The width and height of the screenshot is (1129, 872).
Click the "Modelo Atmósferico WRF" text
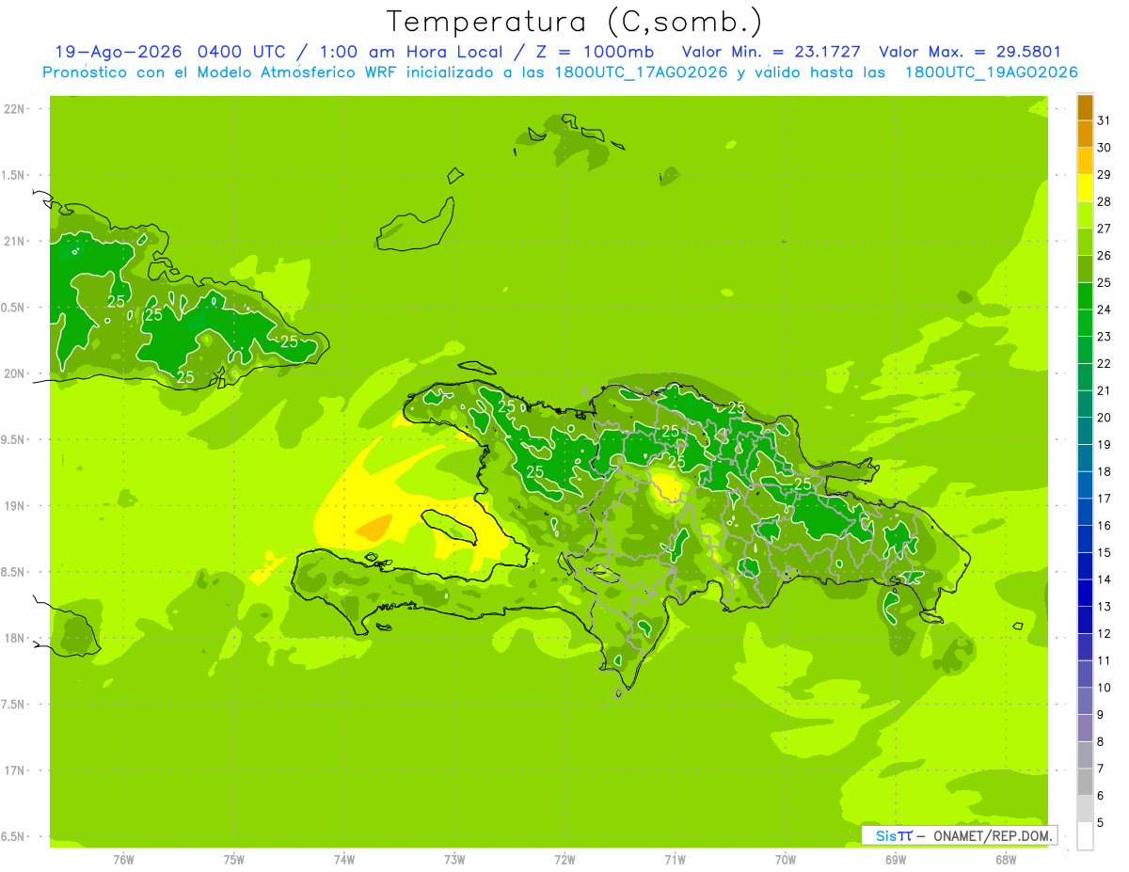point(284,72)
